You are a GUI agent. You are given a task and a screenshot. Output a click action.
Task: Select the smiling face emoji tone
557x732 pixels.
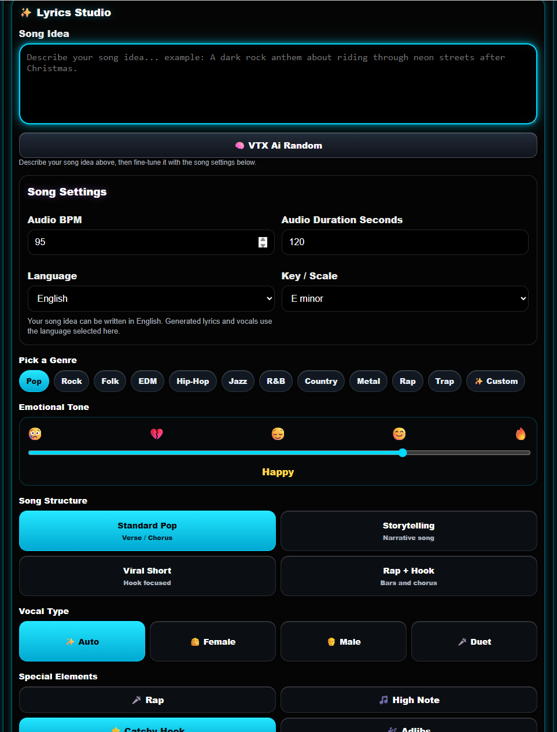400,434
